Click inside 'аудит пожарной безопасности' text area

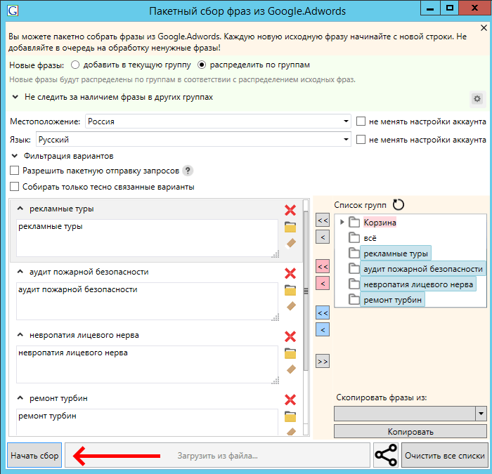[x=147, y=301]
